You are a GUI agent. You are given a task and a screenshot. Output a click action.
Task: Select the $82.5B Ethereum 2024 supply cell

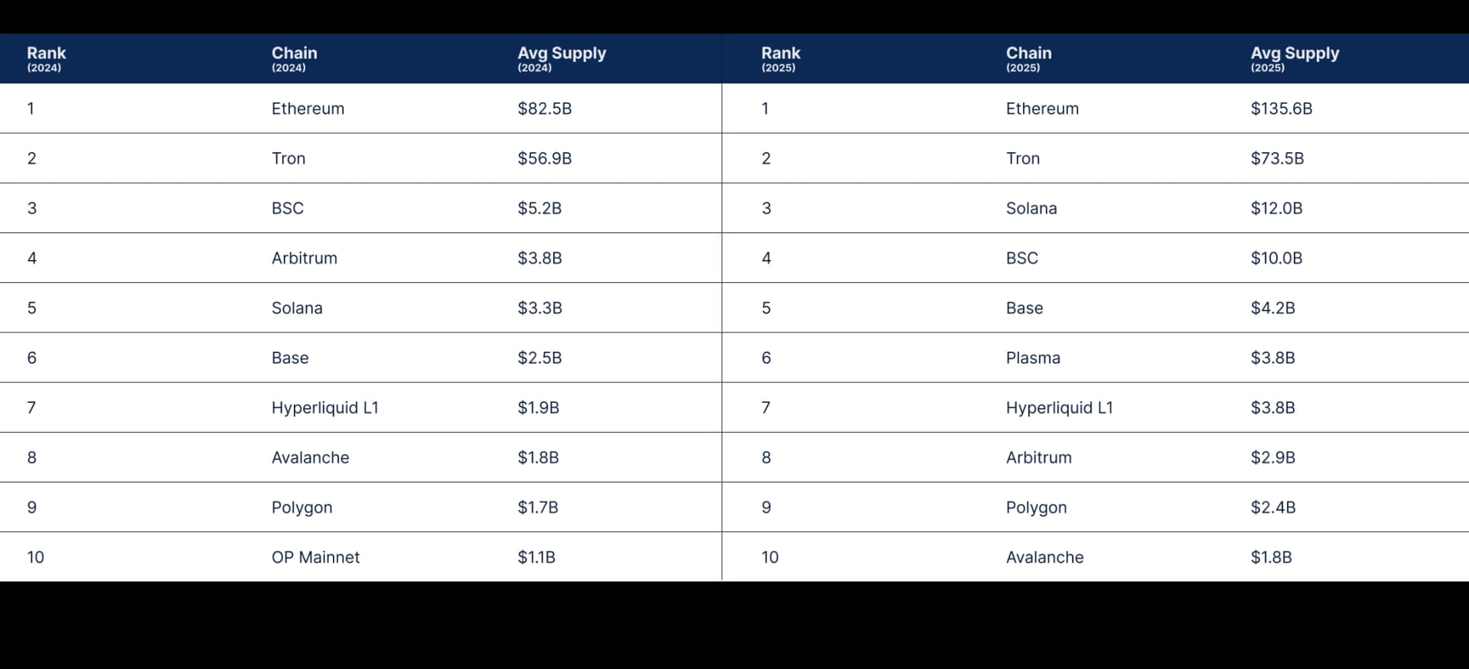(x=544, y=109)
